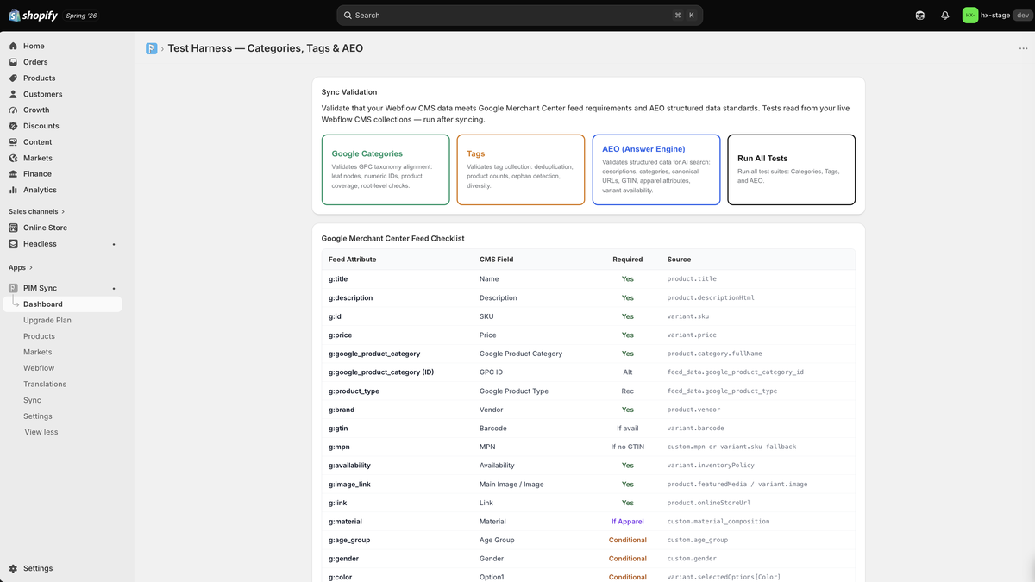Image resolution: width=1035 pixels, height=582 pixels.
Task: Click the g:brand attribute cell
Action: coord(342,410)
